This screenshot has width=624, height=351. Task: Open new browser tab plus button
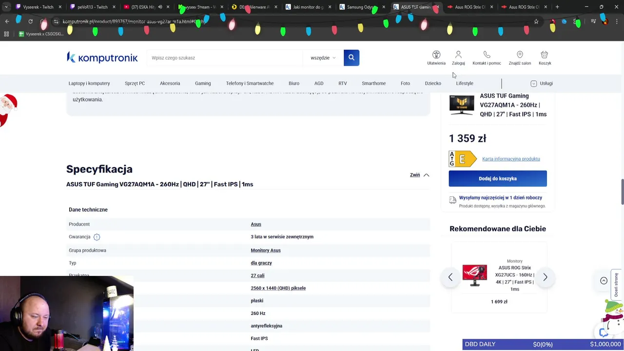tap(557, 7)
